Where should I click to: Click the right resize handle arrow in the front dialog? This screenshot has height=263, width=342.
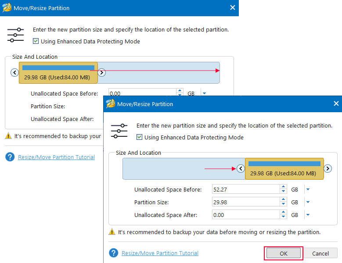tap(328, 168)
